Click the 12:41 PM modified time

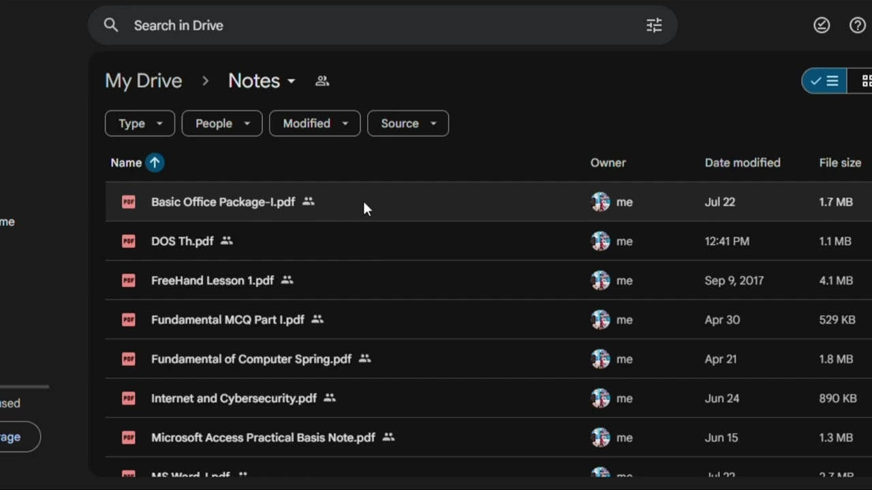pyautogui.click(x=727, y=241)
